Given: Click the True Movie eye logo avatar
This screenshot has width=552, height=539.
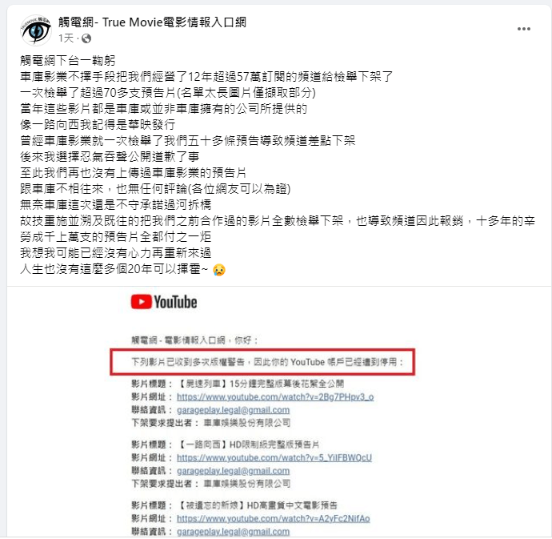Looking at the screenshot, I should coord(36,30).
